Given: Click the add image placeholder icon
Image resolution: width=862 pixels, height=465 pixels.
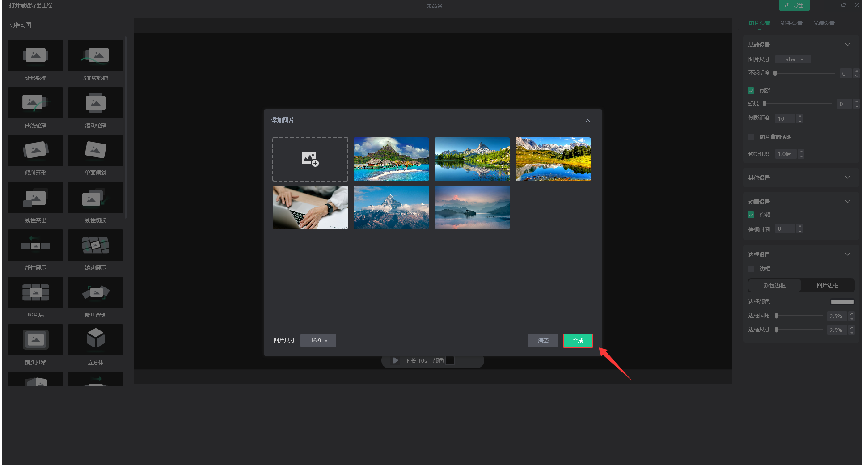Looking at the screenshot, I should point(310,159).
